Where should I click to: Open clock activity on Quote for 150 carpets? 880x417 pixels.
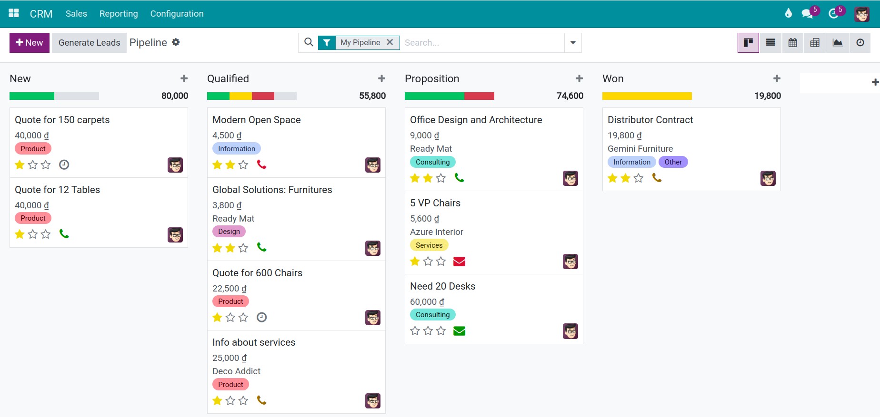pyautogui.click(x=64, y=165)
